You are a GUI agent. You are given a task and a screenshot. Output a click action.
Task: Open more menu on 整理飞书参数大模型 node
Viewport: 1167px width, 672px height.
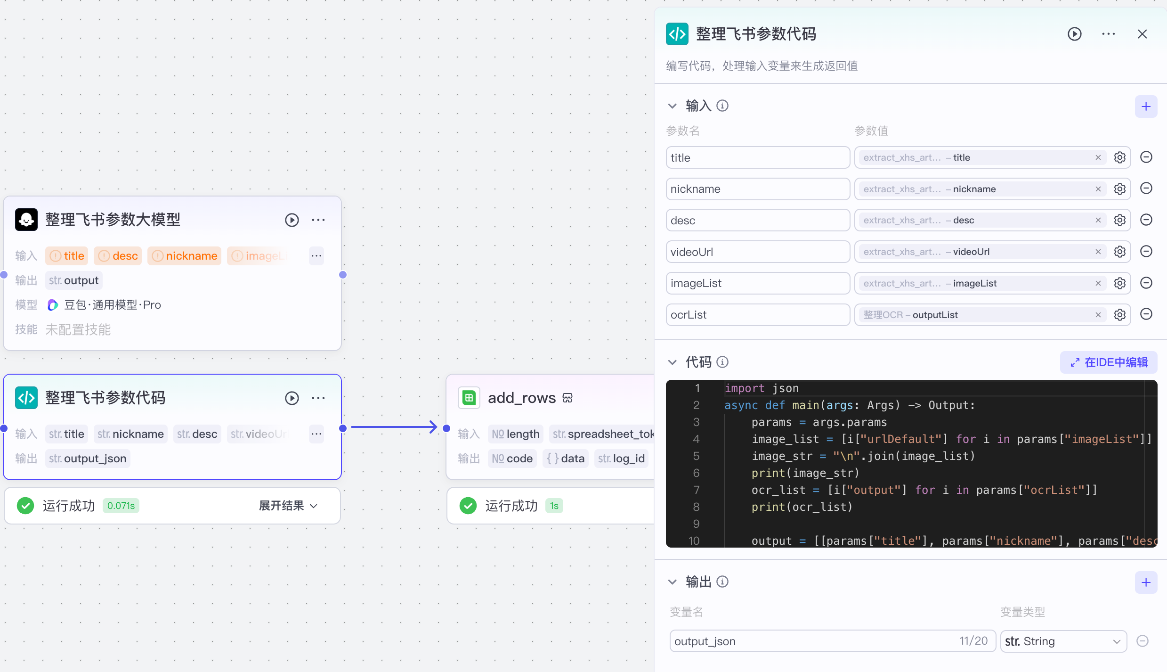tap(318, 220)
